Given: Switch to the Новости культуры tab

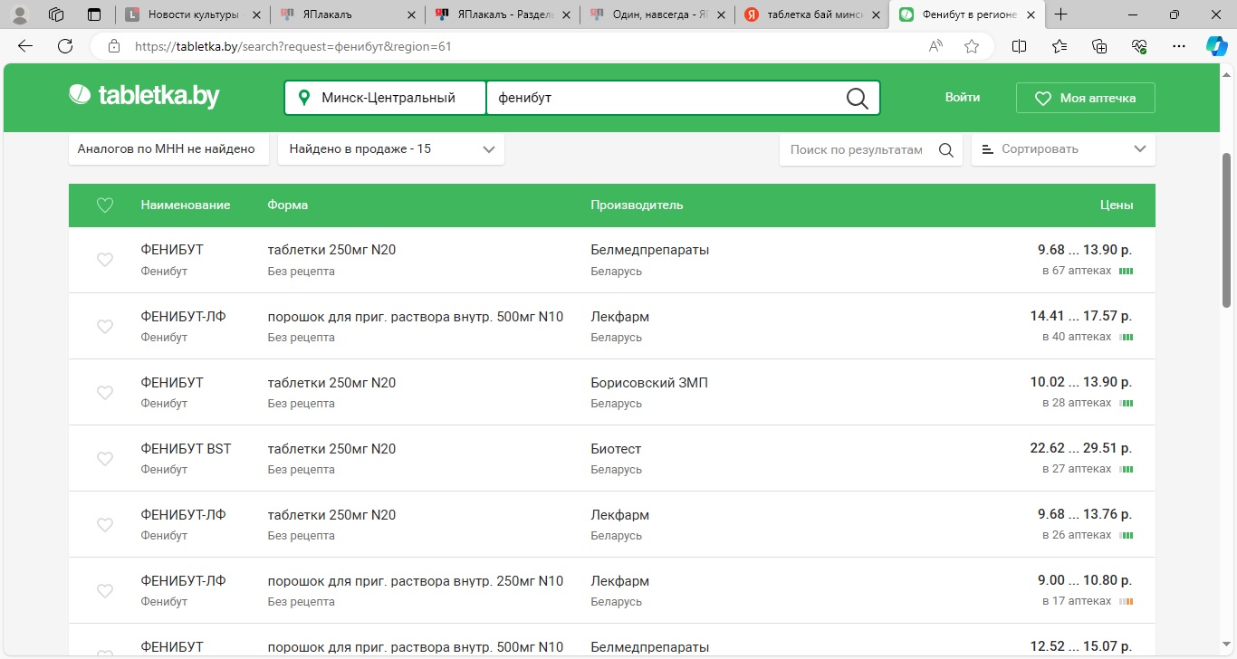Looking at the screenshot, I should (193, 14).
